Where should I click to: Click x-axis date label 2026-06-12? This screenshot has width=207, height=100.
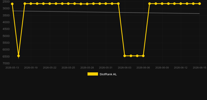[x=181, y=68]
